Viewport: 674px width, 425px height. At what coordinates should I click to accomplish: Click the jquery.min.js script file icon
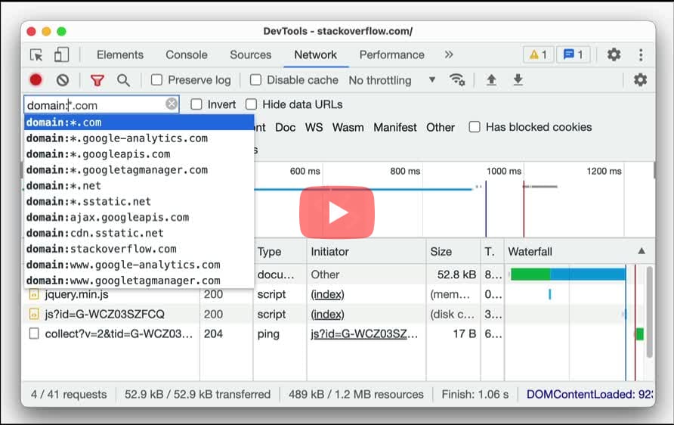click(33, 295)
